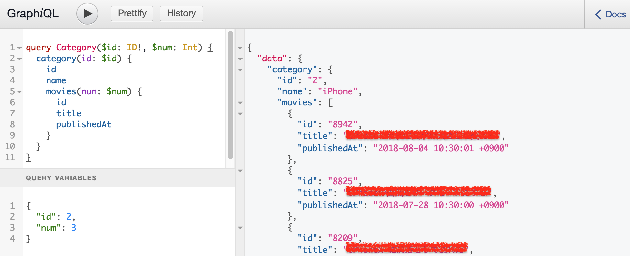
Task: Collapse the "data" object fold arrow in results
Action: pos(240,59)
